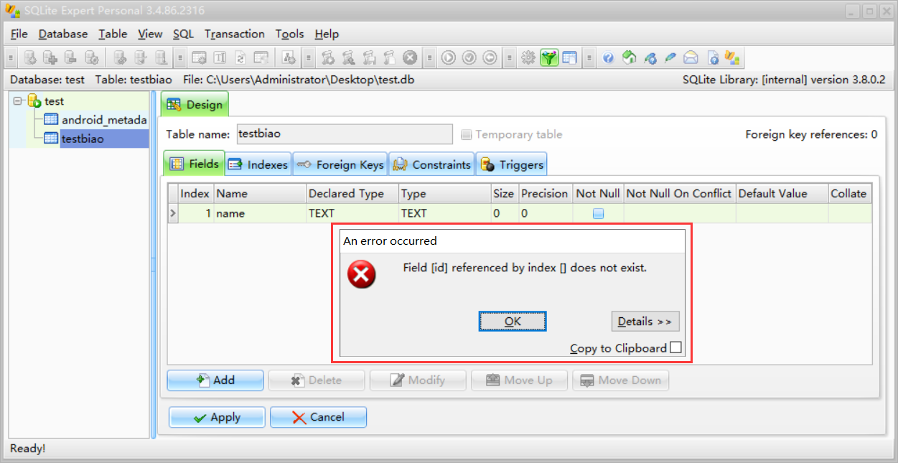Click the Table name input field
Screen dimensions: 898x463
pyautogui.click(x=344, y=134)
